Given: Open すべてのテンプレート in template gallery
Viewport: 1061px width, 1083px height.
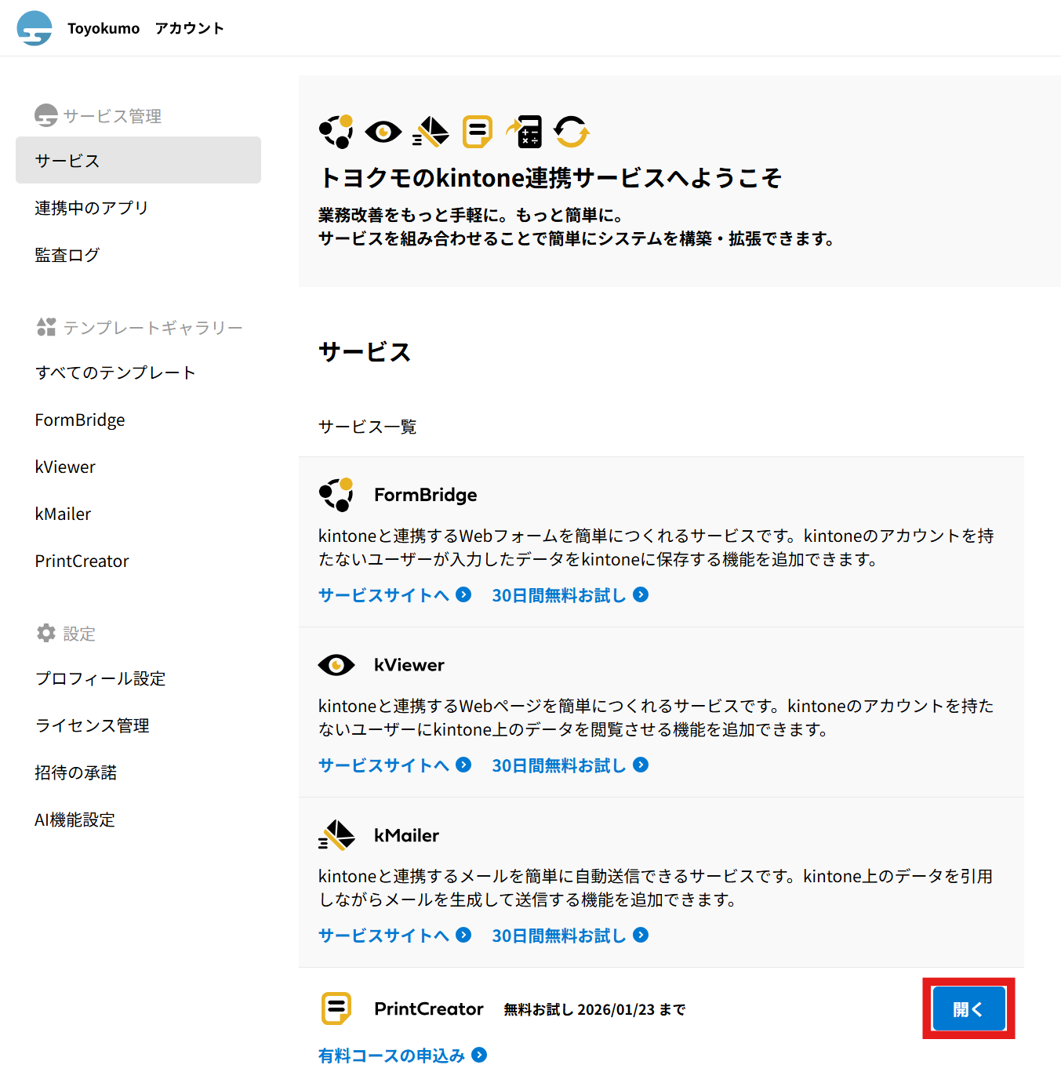Looking at the screenshot, I should pos(115,373).
